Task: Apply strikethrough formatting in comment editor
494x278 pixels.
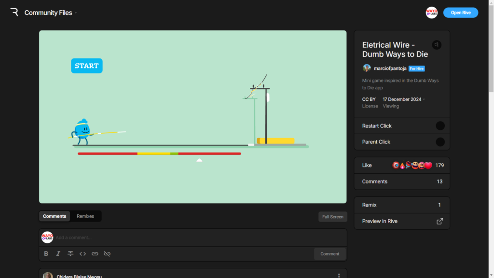Action: coord(70,254)
